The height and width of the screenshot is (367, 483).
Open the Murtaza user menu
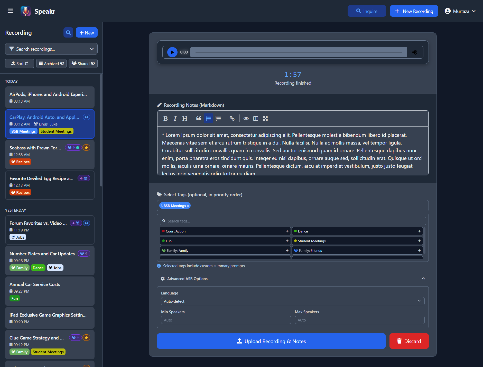460,11
